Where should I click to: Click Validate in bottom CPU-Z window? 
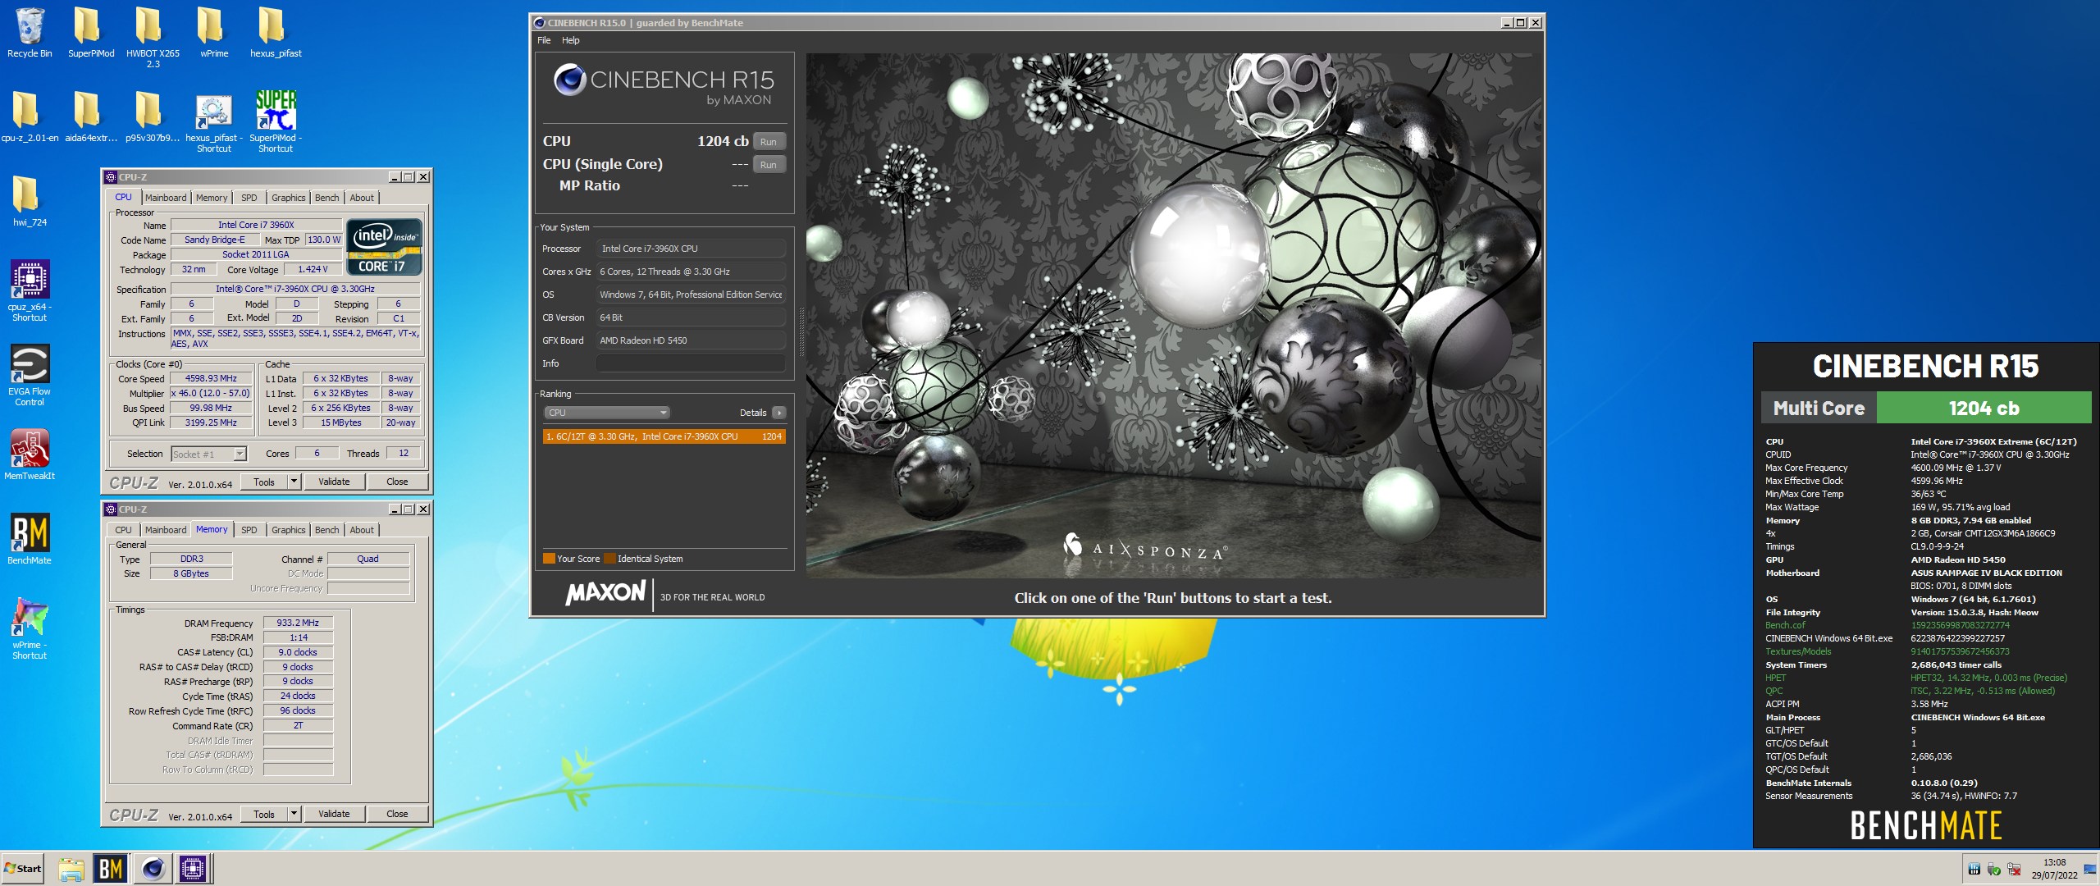pyautogui.click(x=334, y=814)
